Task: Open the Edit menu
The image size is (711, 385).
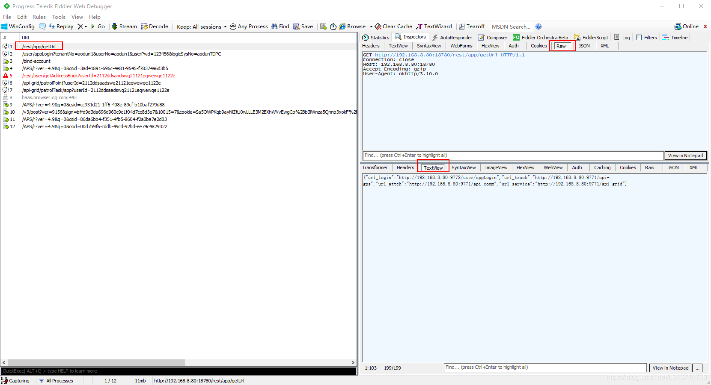Action: (22, 17)
